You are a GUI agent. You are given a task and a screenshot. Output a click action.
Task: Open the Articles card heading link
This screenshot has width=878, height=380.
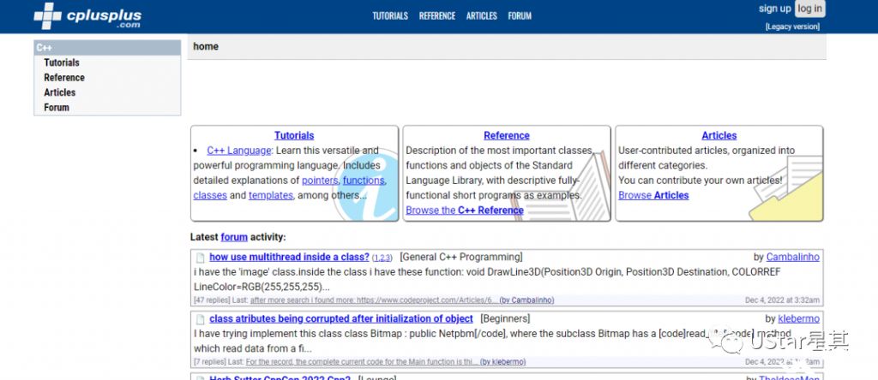click(x=719, y=135)
